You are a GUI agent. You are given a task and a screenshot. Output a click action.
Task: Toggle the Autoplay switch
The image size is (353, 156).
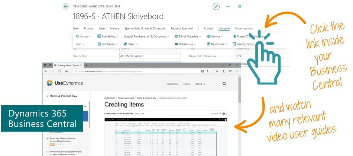[225, 114]
